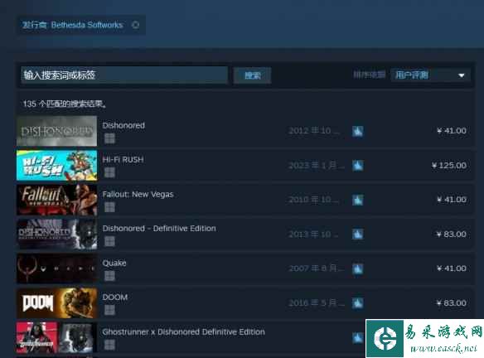Click the dropdown arrow in the sort selector
484x358 pixels.
click(x=462, y=75)
